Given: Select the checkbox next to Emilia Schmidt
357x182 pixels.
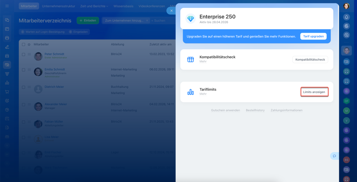Looking at the screenshot, I should pos(23,70).
